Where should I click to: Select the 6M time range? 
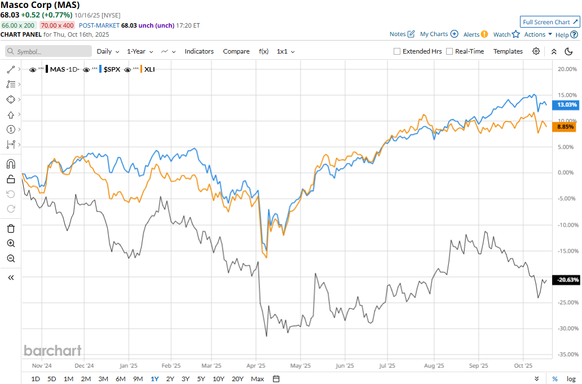pos(121,379)
